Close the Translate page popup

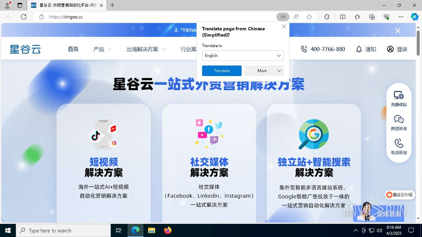(x=284, y=26)
